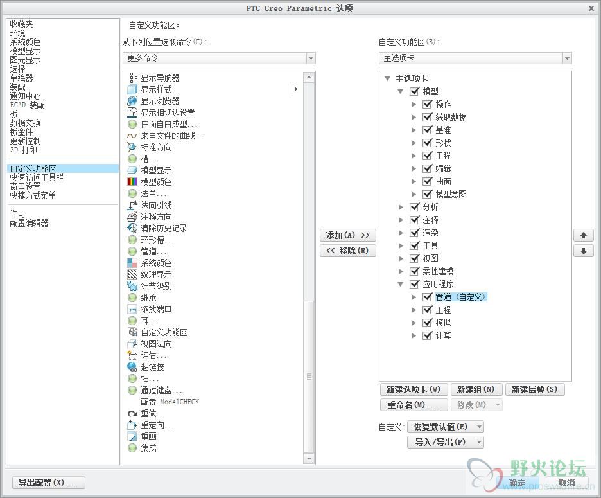
Task: Select the 重做 redo arrow icon
Action: pos(132,413)
